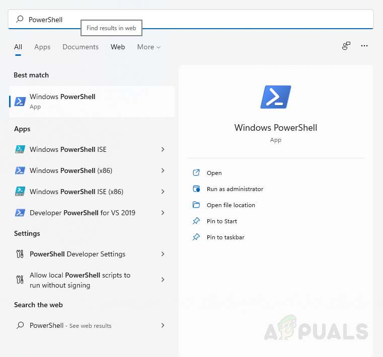Switch to the Documents filter tab
This screenshot has width=383, height=357.
point(81,47)
